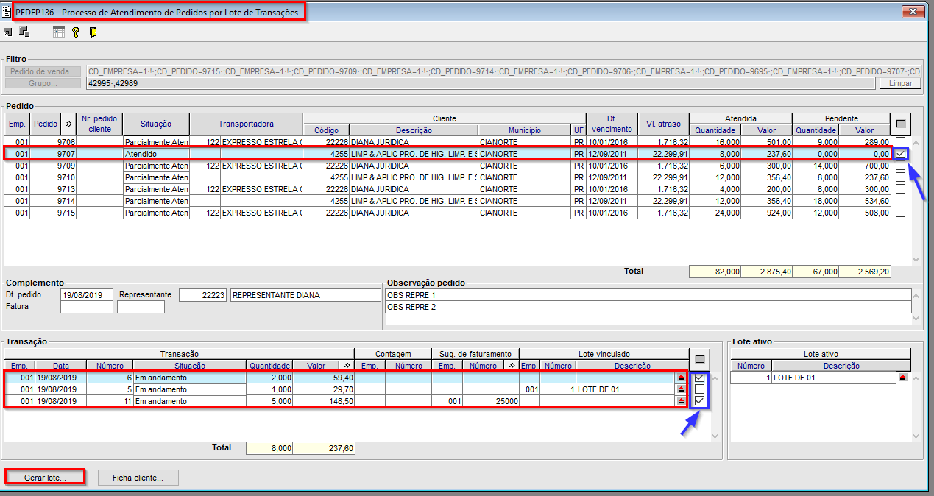Image resolution: width=934 pixels, height=496 pixels.
Task: Click the REPRESENTANTE DIANA name field
Action: coord(305,295)
